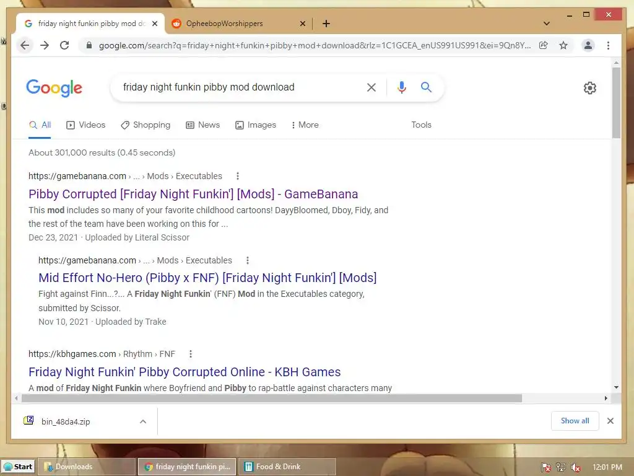
Task: Click the vertical scrollbar down arrow
Action: click(x=616, y=387)
